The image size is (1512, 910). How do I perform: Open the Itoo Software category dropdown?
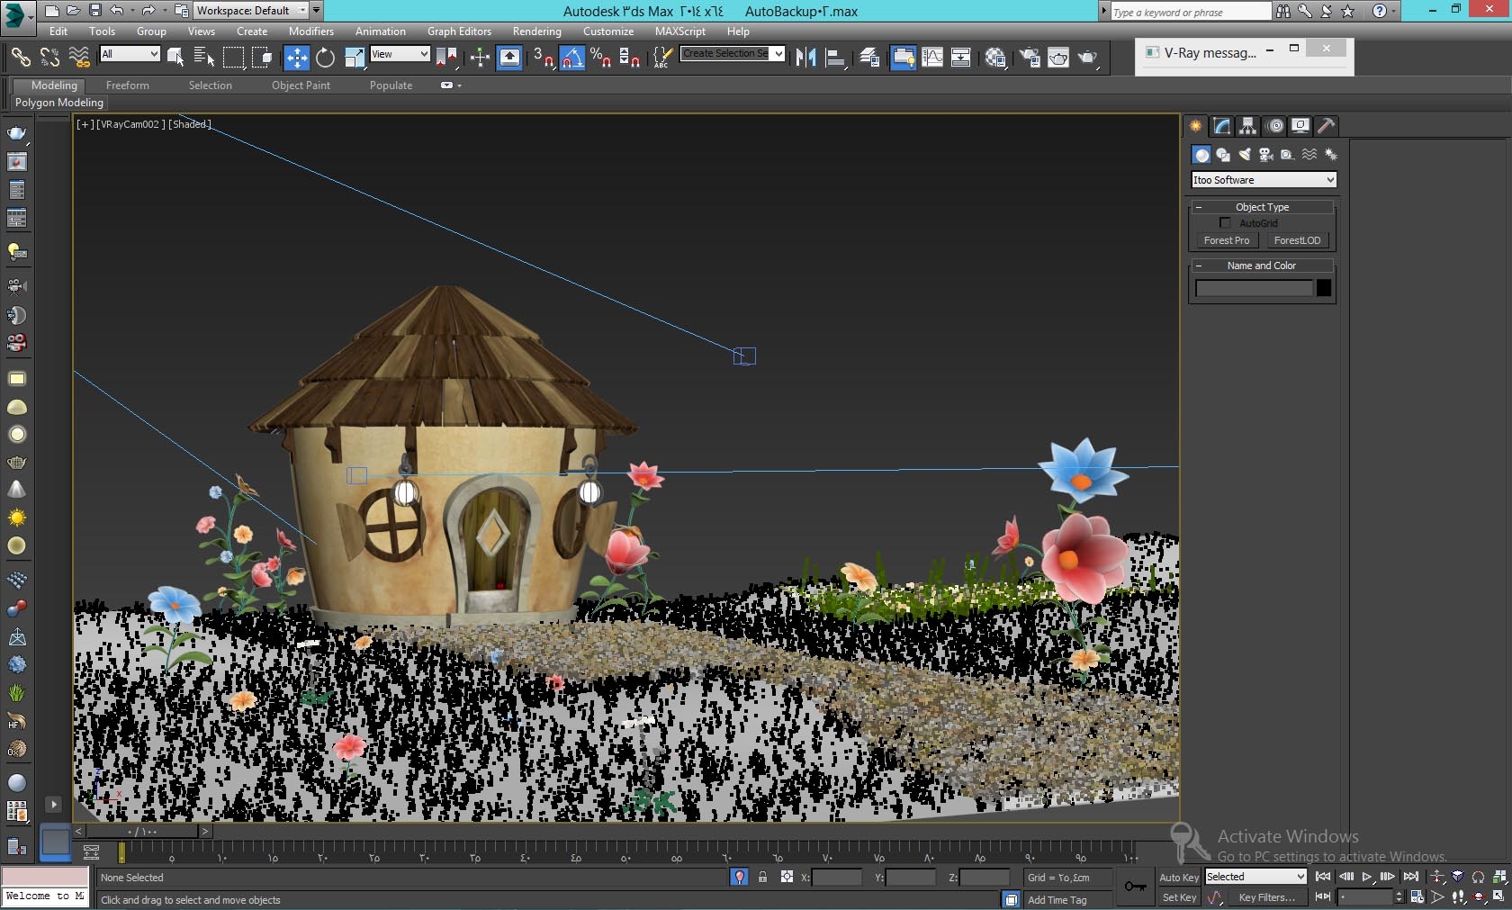coord(1262,180)
